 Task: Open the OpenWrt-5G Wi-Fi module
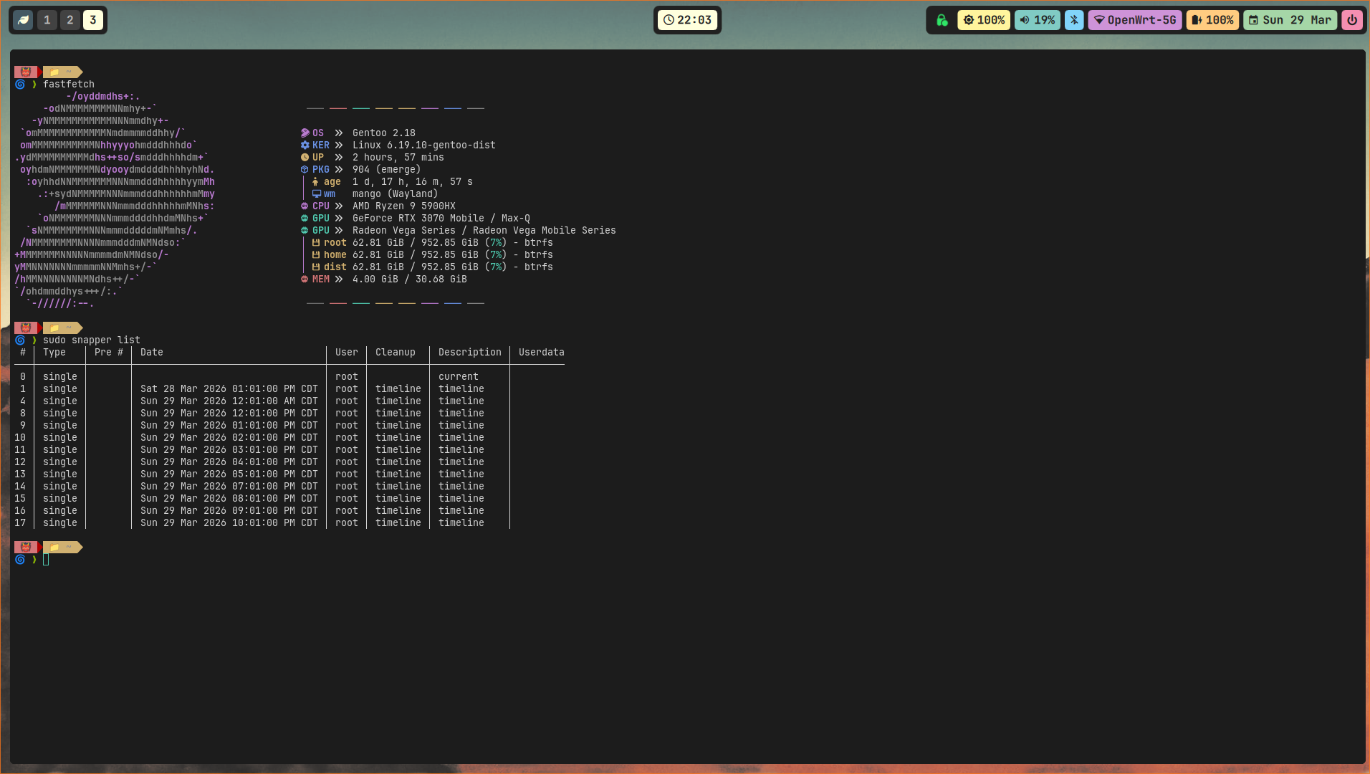[1135, 20]
